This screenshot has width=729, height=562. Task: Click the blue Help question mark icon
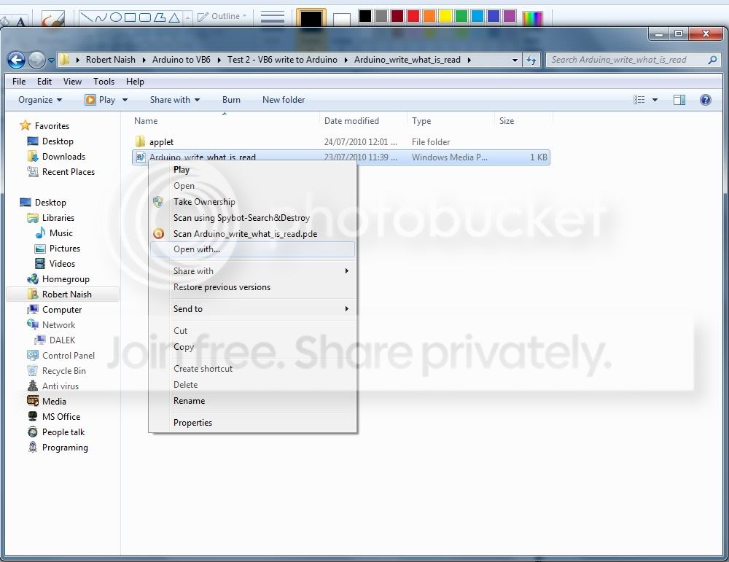[x=705, y=99]
